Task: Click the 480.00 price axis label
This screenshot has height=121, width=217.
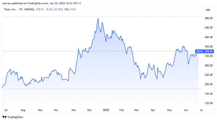Action: pos(209,18)
